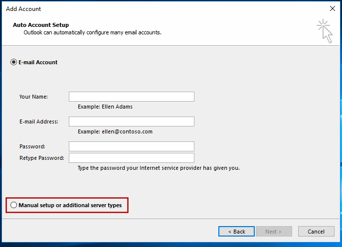Cancel the account setup

pyautogui.click(x=316, y=232)
